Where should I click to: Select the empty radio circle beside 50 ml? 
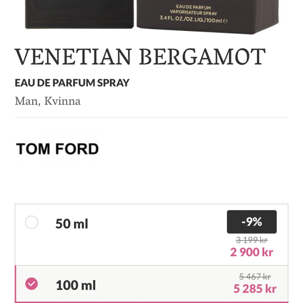click(32, 222)
